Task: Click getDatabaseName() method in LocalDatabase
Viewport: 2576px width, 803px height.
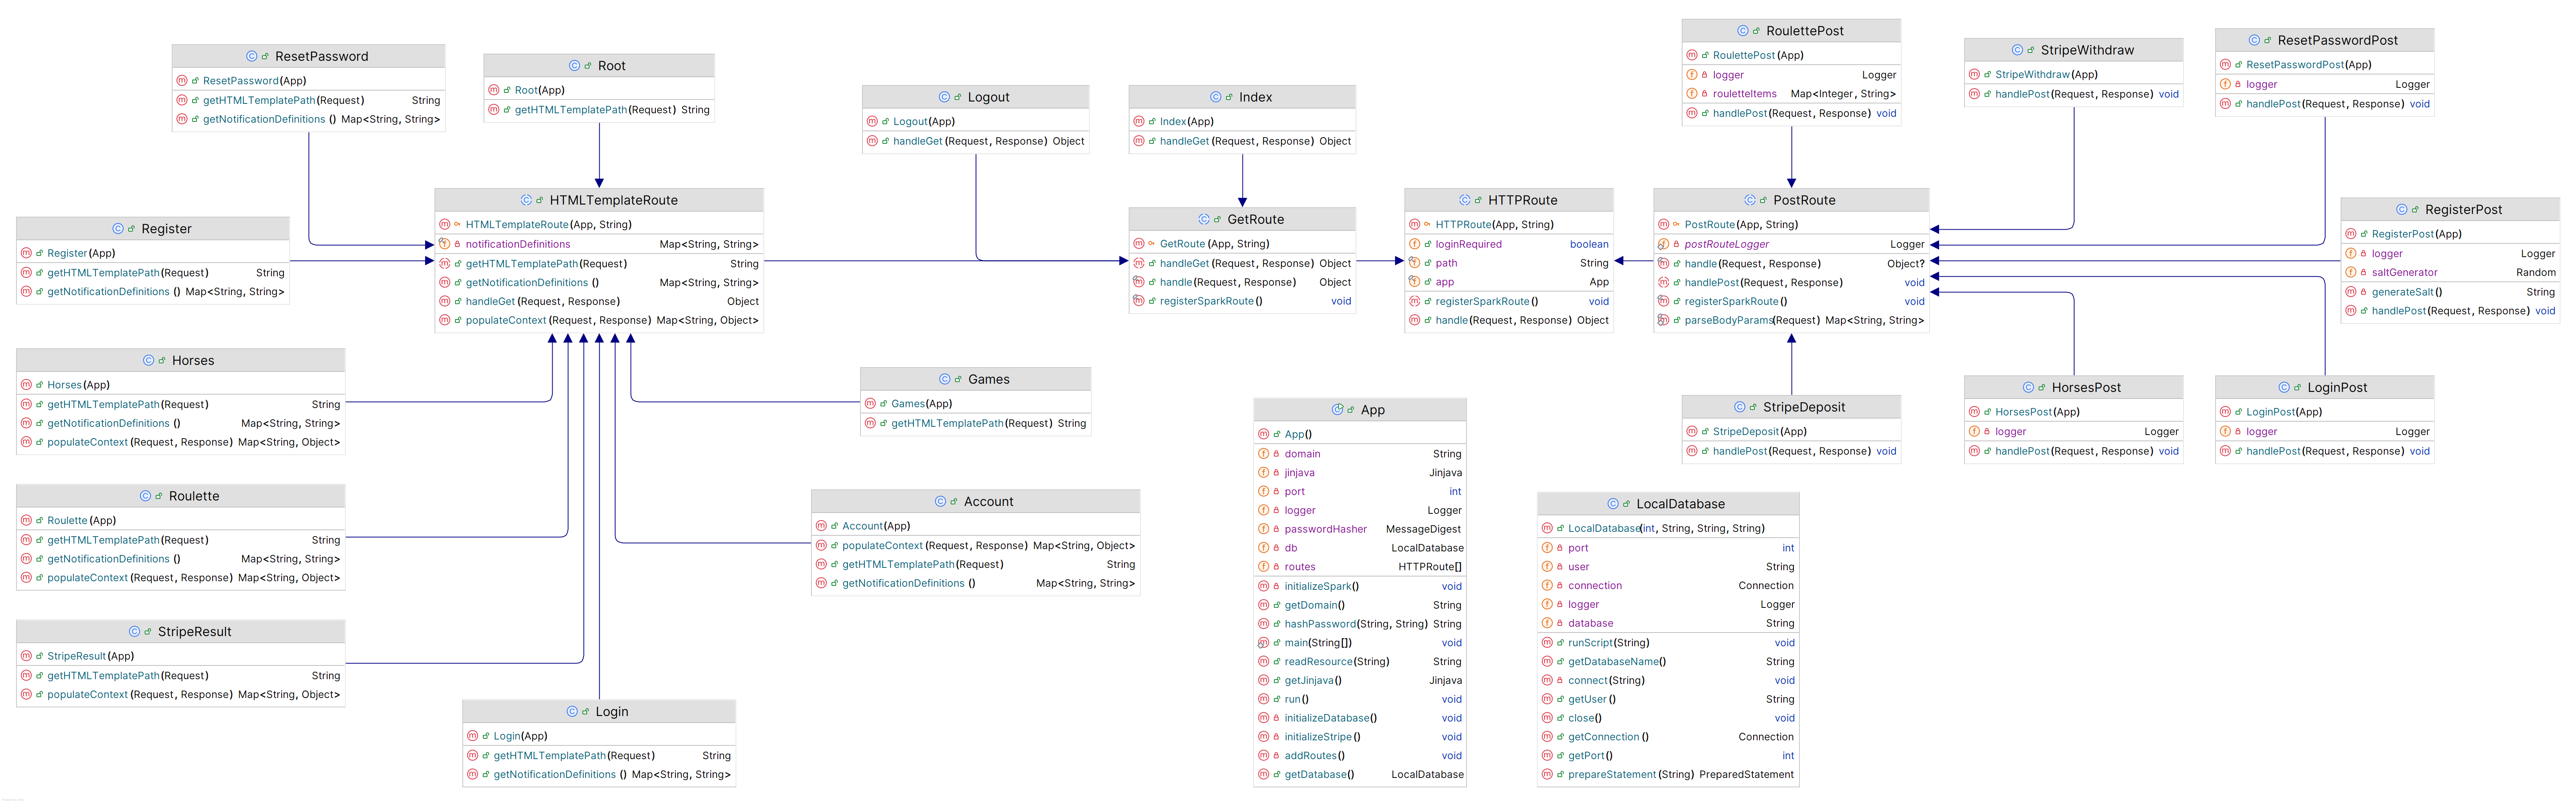Action: pos(1668,662)
